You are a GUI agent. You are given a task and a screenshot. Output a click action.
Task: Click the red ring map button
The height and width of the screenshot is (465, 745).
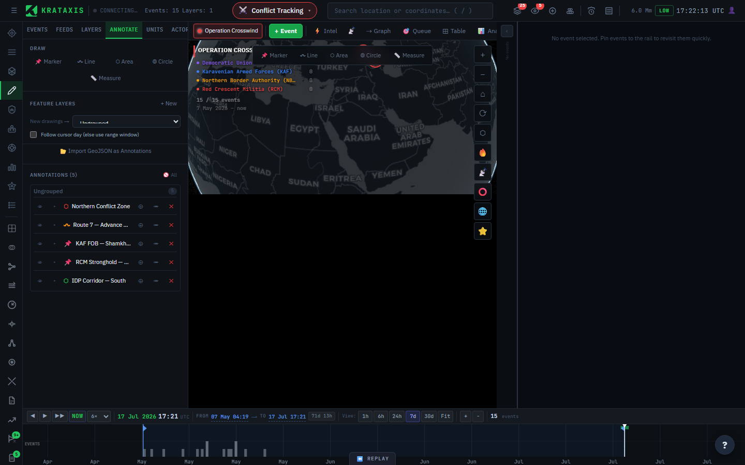pyautogui.click(x=483, y=192)
